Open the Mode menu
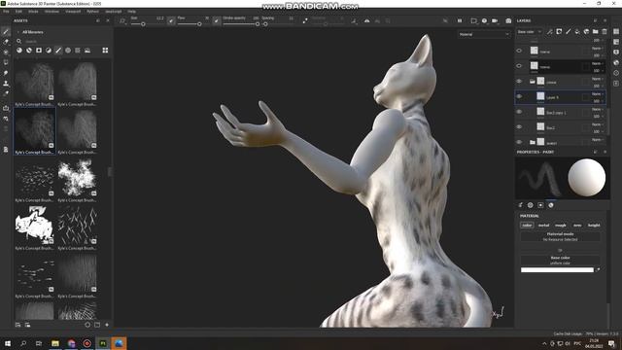The width and height of the screenshot is (622, 350). point(33,12)
